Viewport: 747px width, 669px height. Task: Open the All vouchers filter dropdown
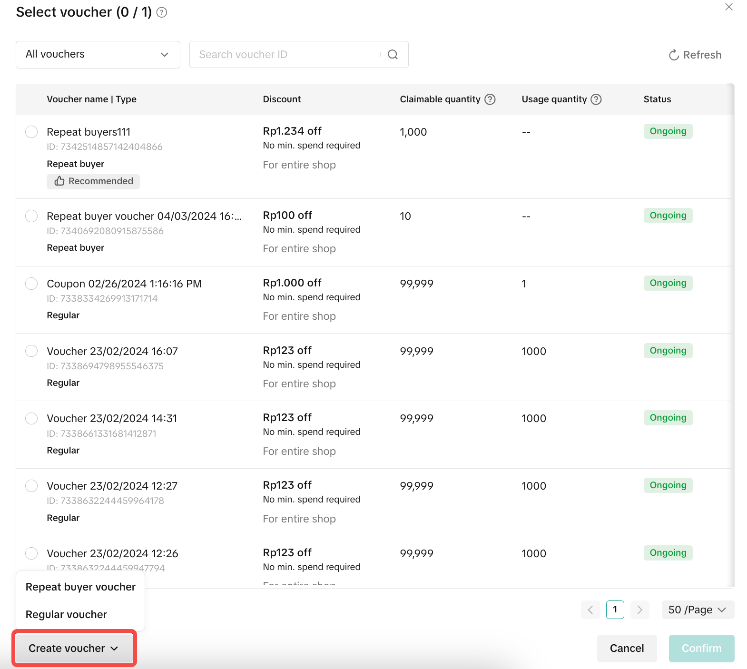pyautogui.click(x=98, y=55)
